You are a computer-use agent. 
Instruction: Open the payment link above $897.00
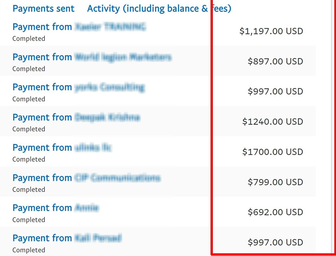tap(92, 57)
